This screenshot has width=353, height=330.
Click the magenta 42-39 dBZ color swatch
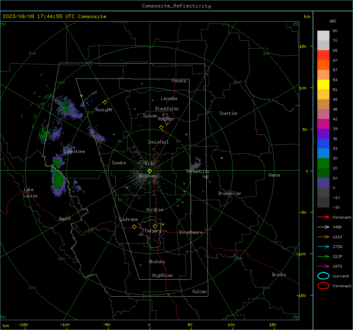tap(323, 124)
